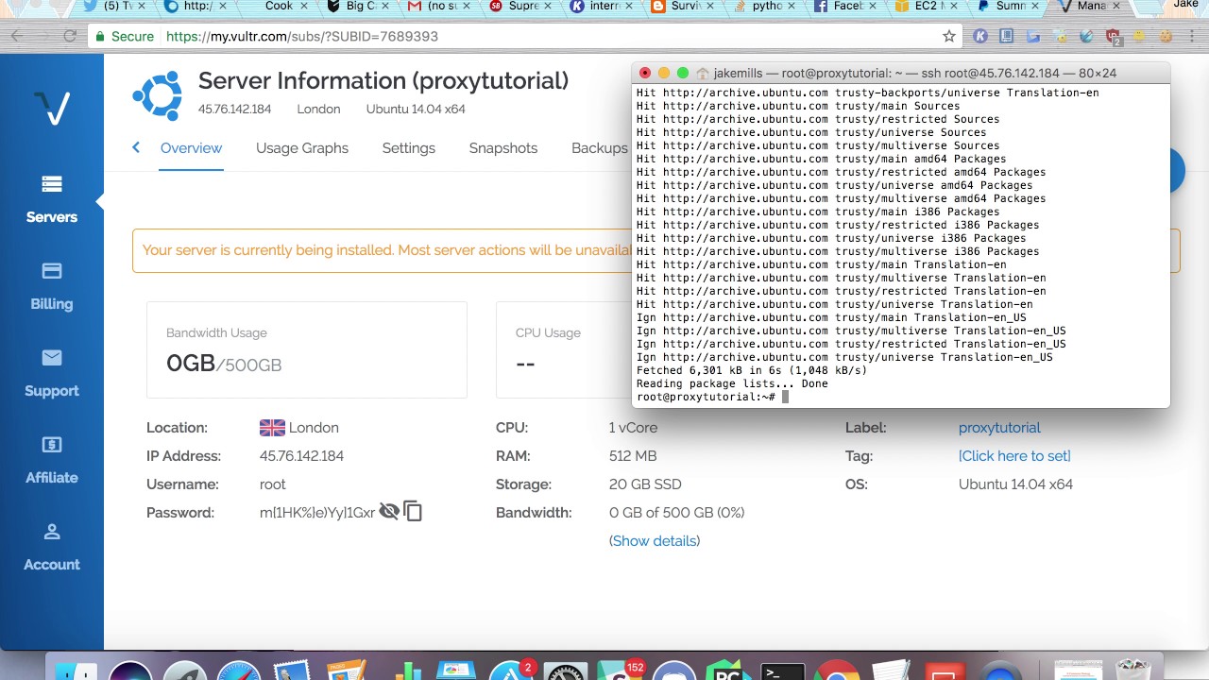Click proxytutorial label link

[999, 428]
